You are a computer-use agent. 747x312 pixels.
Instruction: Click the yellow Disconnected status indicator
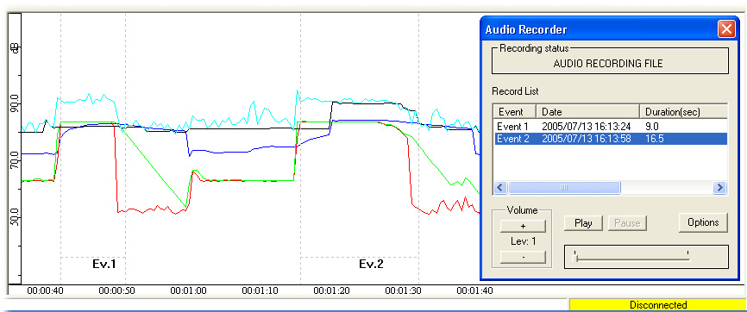pyautogui.click(x=658, y=305)
